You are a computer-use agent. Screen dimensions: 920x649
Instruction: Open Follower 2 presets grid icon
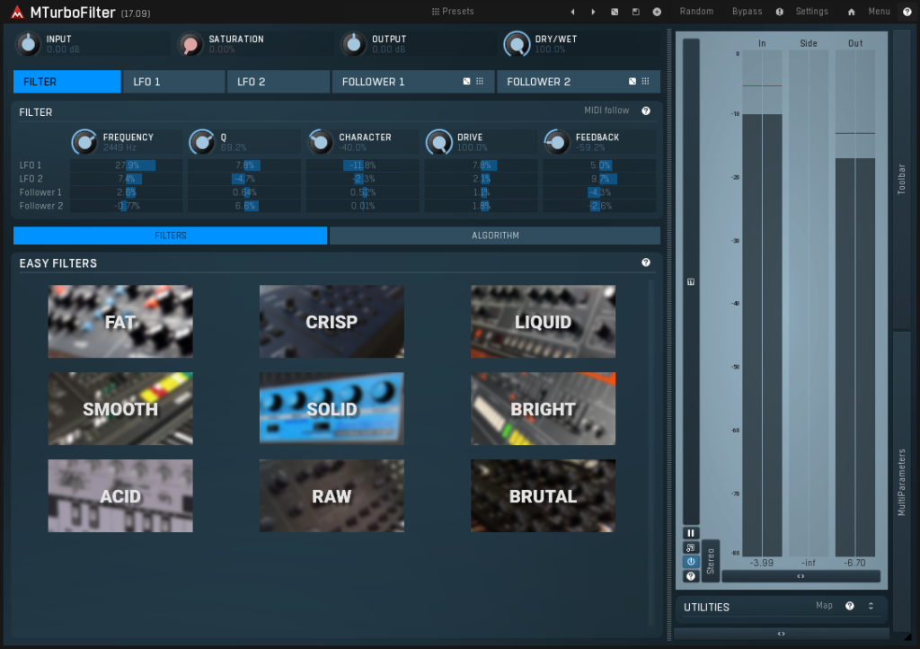tap(645, 82)
